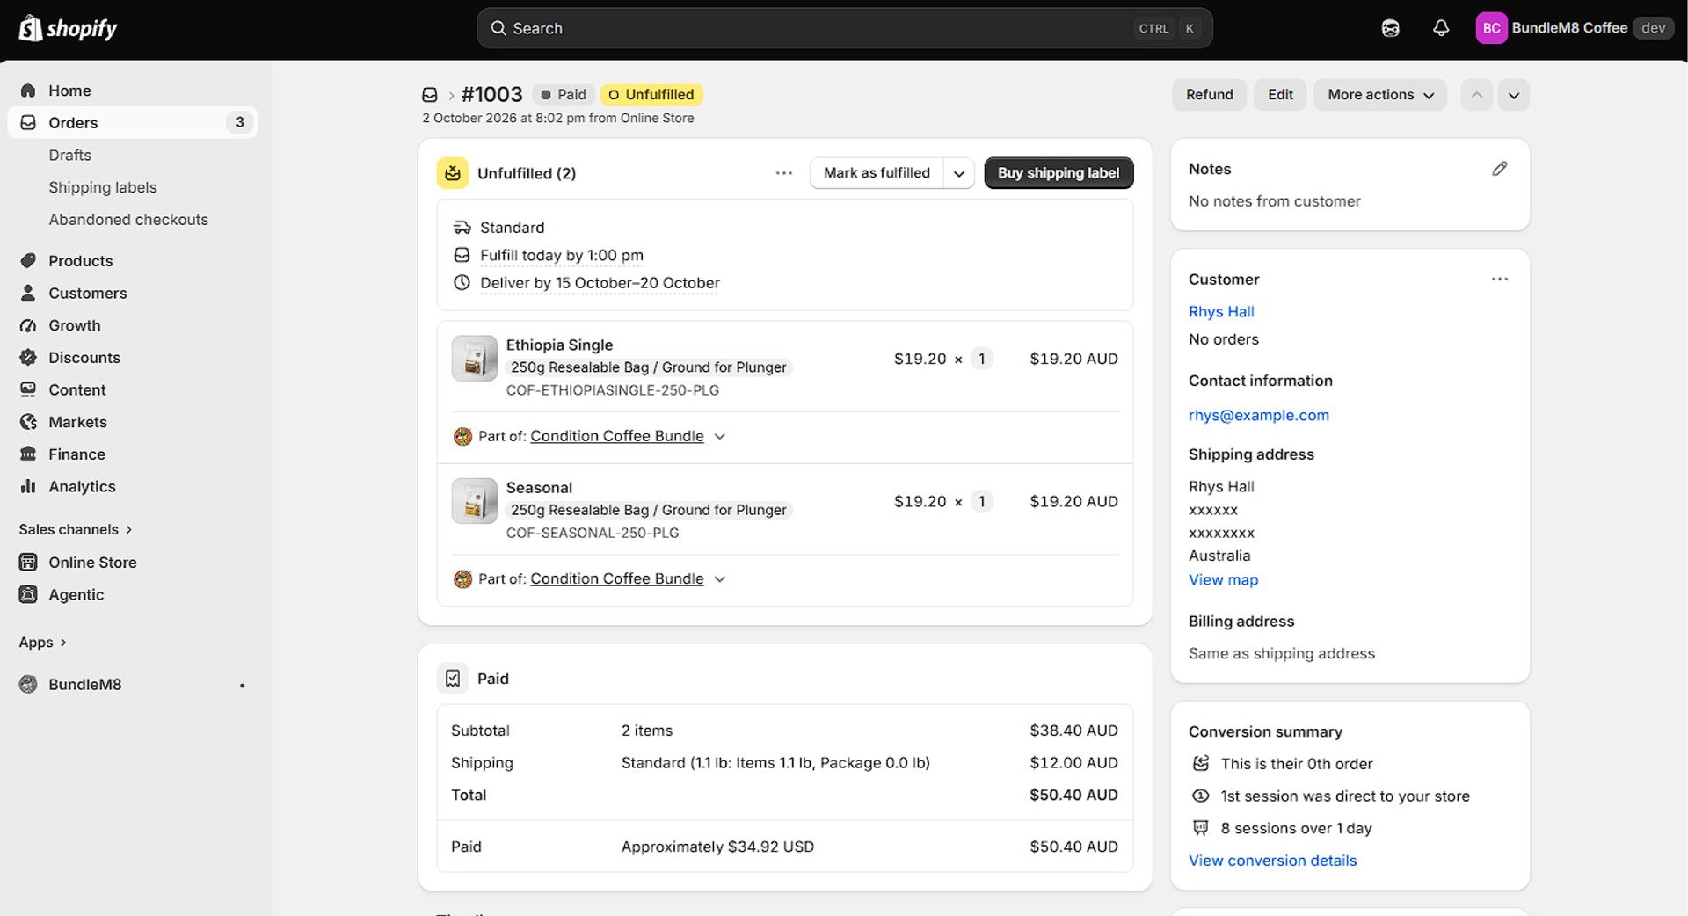Click the Refund button
1688x916 pixels.
(x=1209, y=95)
